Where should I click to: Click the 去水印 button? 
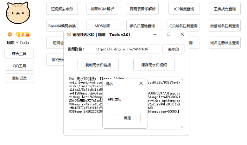[x=174, y=49]
